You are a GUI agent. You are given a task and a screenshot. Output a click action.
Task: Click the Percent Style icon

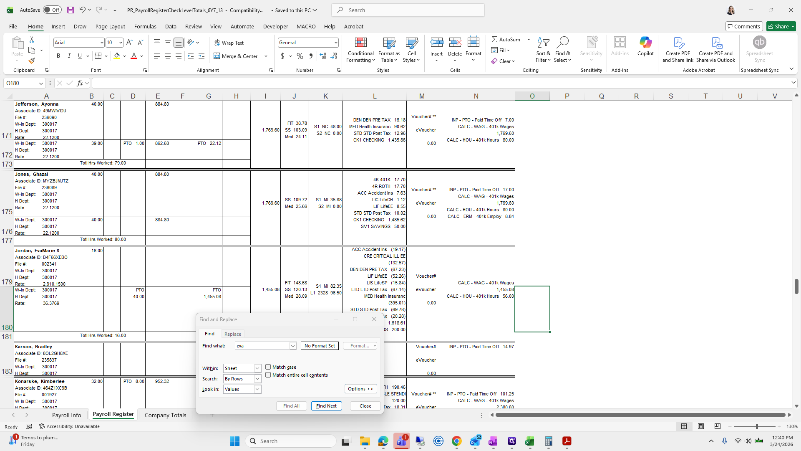(x=300, y=56)
